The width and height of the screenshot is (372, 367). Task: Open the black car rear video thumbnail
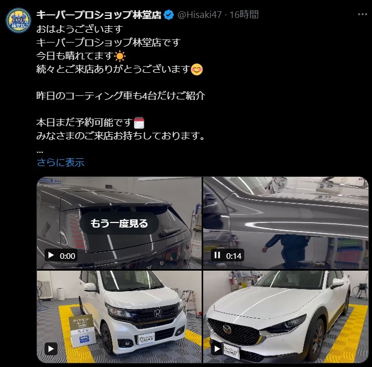(119, 222)
